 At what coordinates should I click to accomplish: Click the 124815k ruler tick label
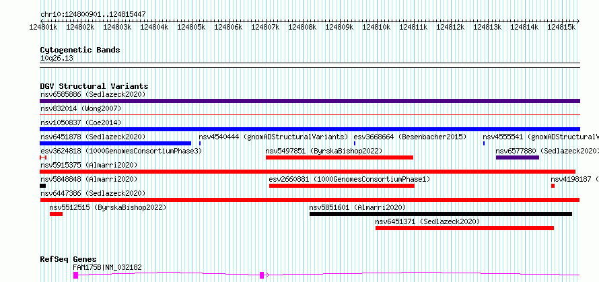tap(561, 27)
